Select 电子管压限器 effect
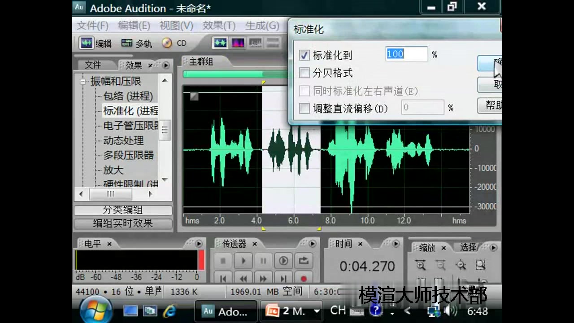Viewport: 574px width, 323px height. [130, 126]
